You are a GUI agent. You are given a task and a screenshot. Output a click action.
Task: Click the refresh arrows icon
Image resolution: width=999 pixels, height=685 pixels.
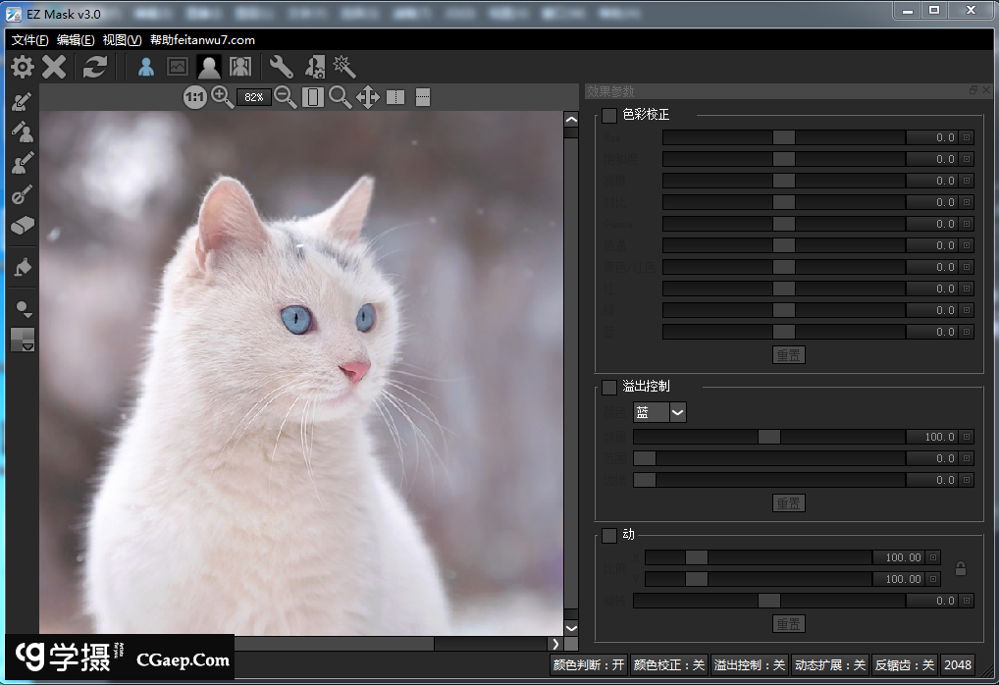(x=94, y=67)
